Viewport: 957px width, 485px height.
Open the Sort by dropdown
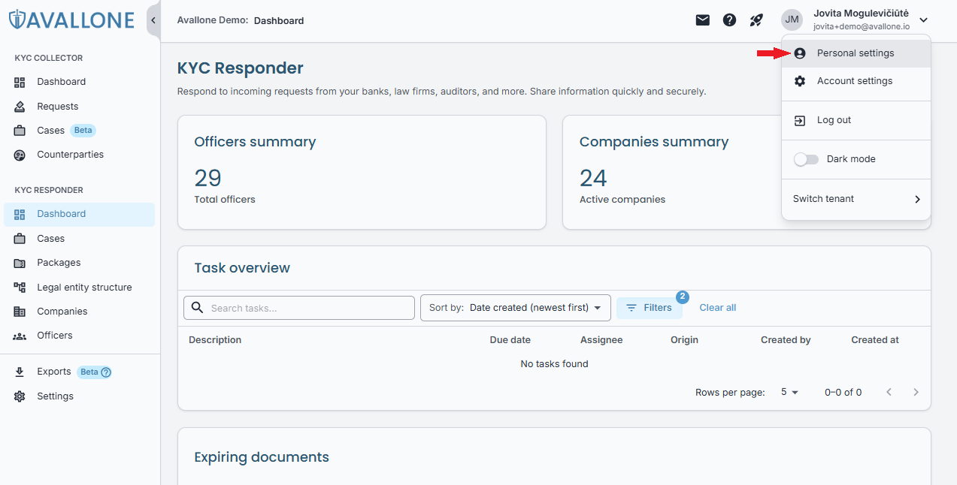[x=516, y=308]
